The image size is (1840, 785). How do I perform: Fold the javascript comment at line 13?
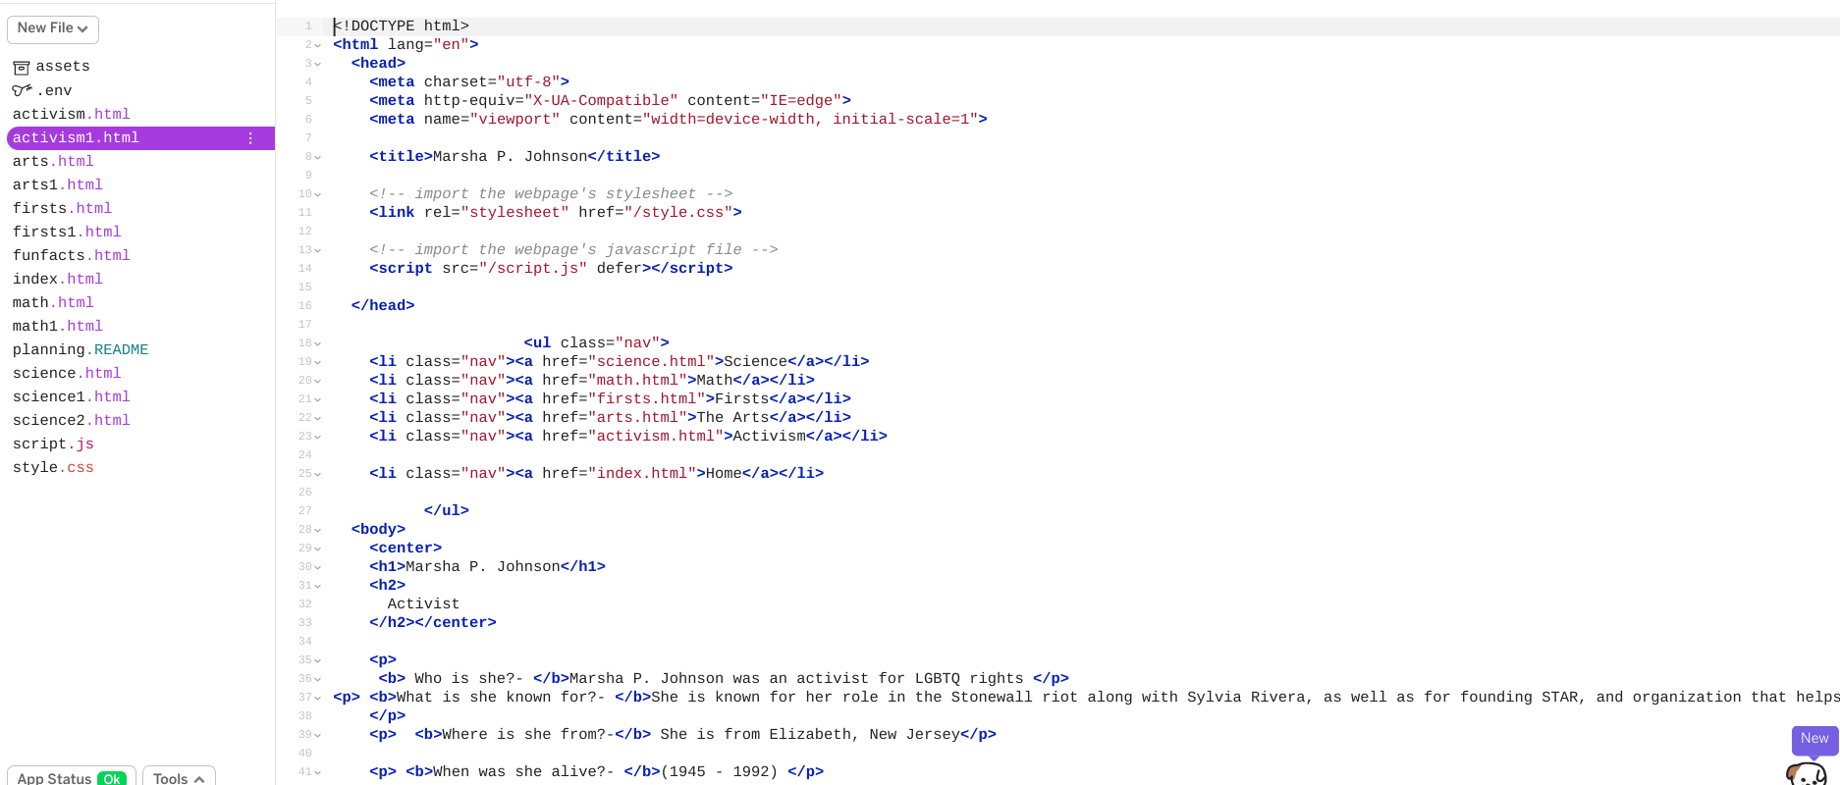click(318, 250)
